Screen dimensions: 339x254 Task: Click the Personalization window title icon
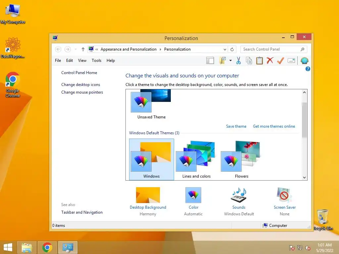[55, 38]
